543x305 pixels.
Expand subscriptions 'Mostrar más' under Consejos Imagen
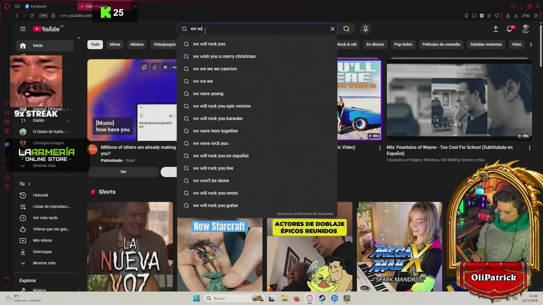[45, 166]
